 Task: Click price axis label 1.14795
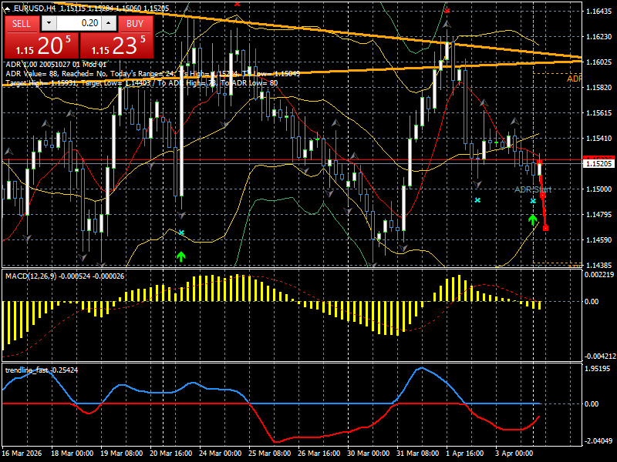[599, 215]
